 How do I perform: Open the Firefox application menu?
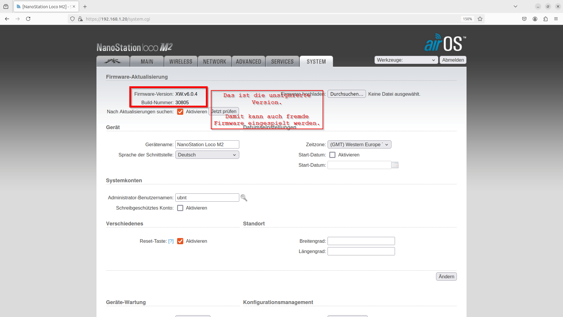556,19
